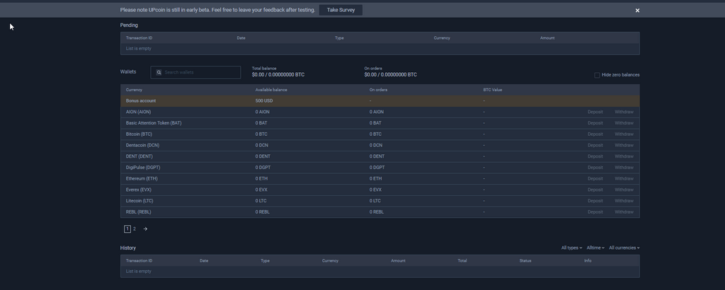Click Withdraw for Ethereum (ETH)
725x290 pixels.
click(624, 179)
